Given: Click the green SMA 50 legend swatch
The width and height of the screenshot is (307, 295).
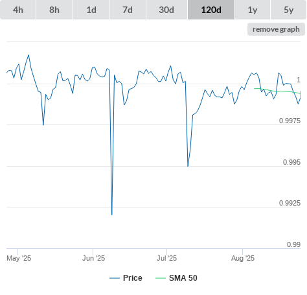Looking at the screenshot, I should (x=161, y=278).
